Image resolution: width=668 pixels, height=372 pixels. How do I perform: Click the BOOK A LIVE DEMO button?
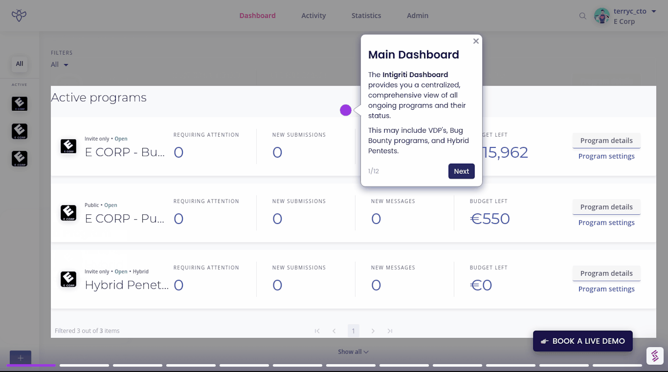582,341
